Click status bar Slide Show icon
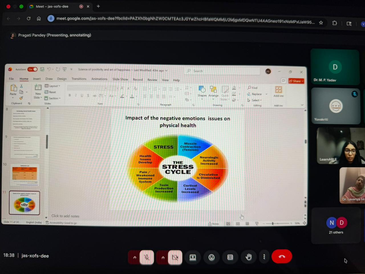 point(257,224)
